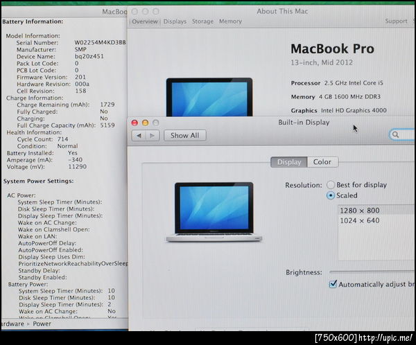Click Support link in About This Mac
416x345 pixels.
(x=396, y=21)
